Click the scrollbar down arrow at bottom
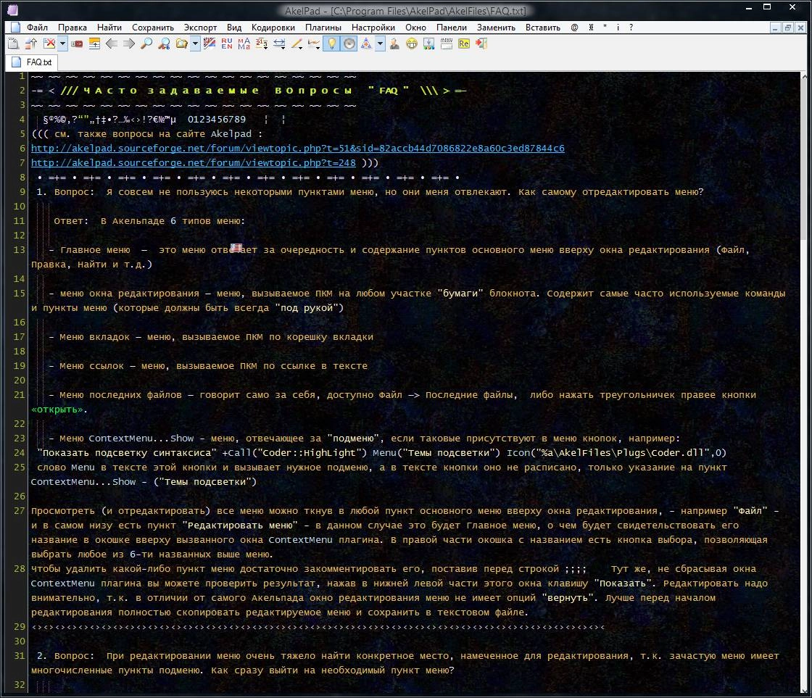The height and width of the screenshot is (698, 812). (805, 690)
